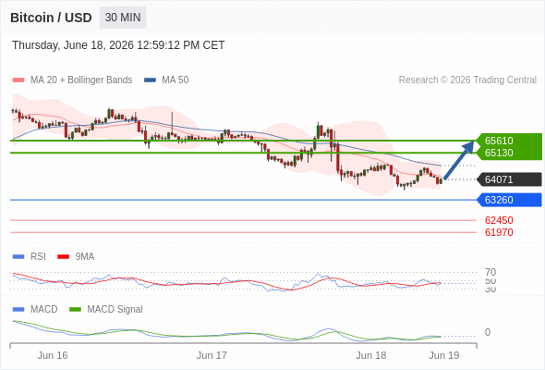The height and width of the screenshot is (370, 545).
Task: Toggle the MA 50 legend entry
Action: tap(166, 80)
